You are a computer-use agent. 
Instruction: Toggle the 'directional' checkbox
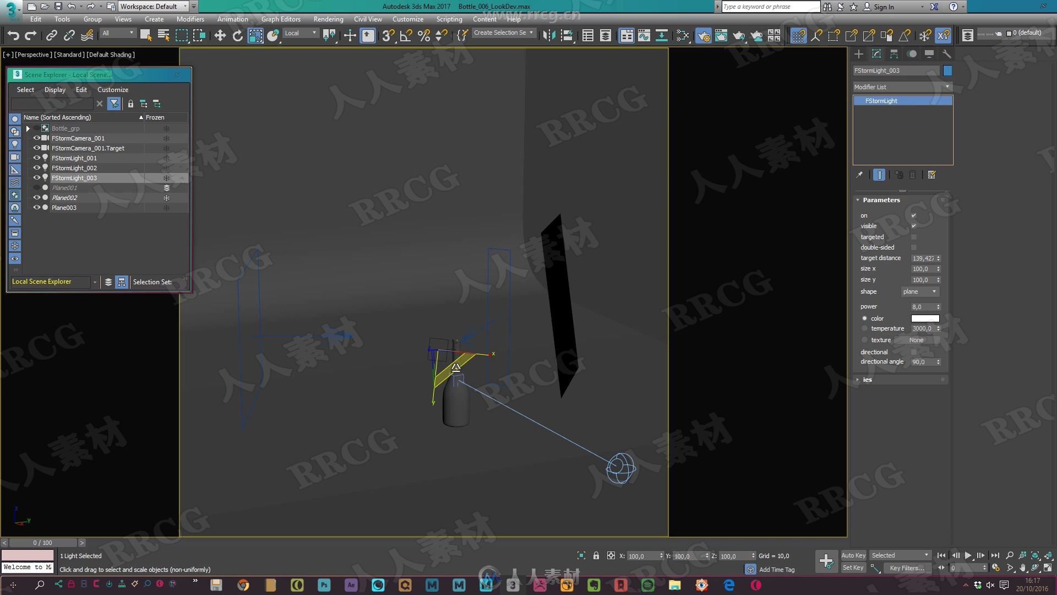click(913, 351)
